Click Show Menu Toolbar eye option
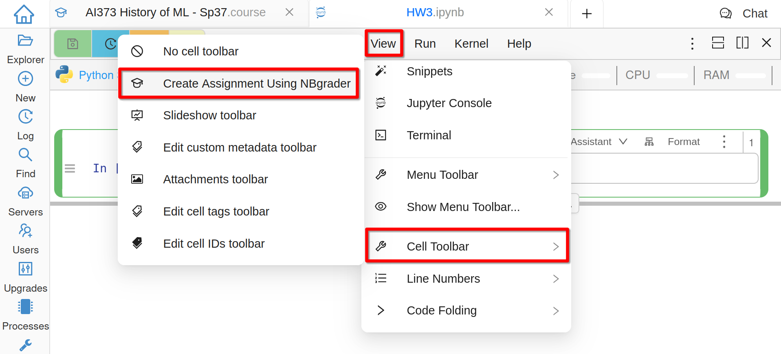The image size is (781, 354). tap(463, 207)
